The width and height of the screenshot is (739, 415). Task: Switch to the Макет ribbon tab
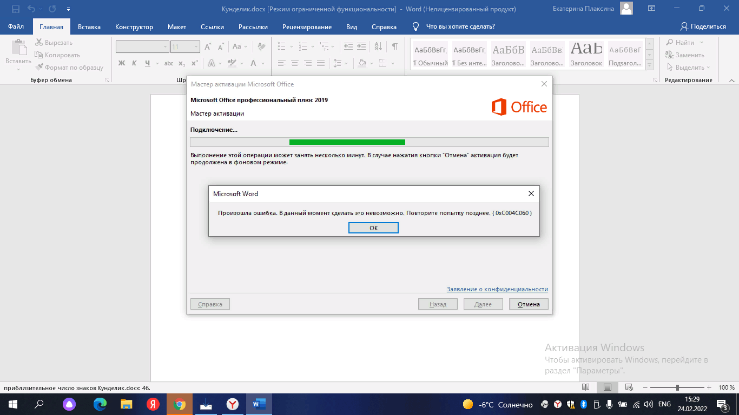tap(177, 27)
